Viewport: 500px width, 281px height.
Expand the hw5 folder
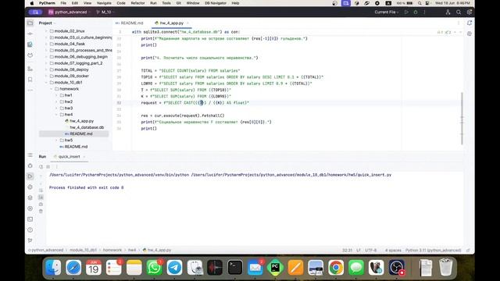click(x=56, y=140)
